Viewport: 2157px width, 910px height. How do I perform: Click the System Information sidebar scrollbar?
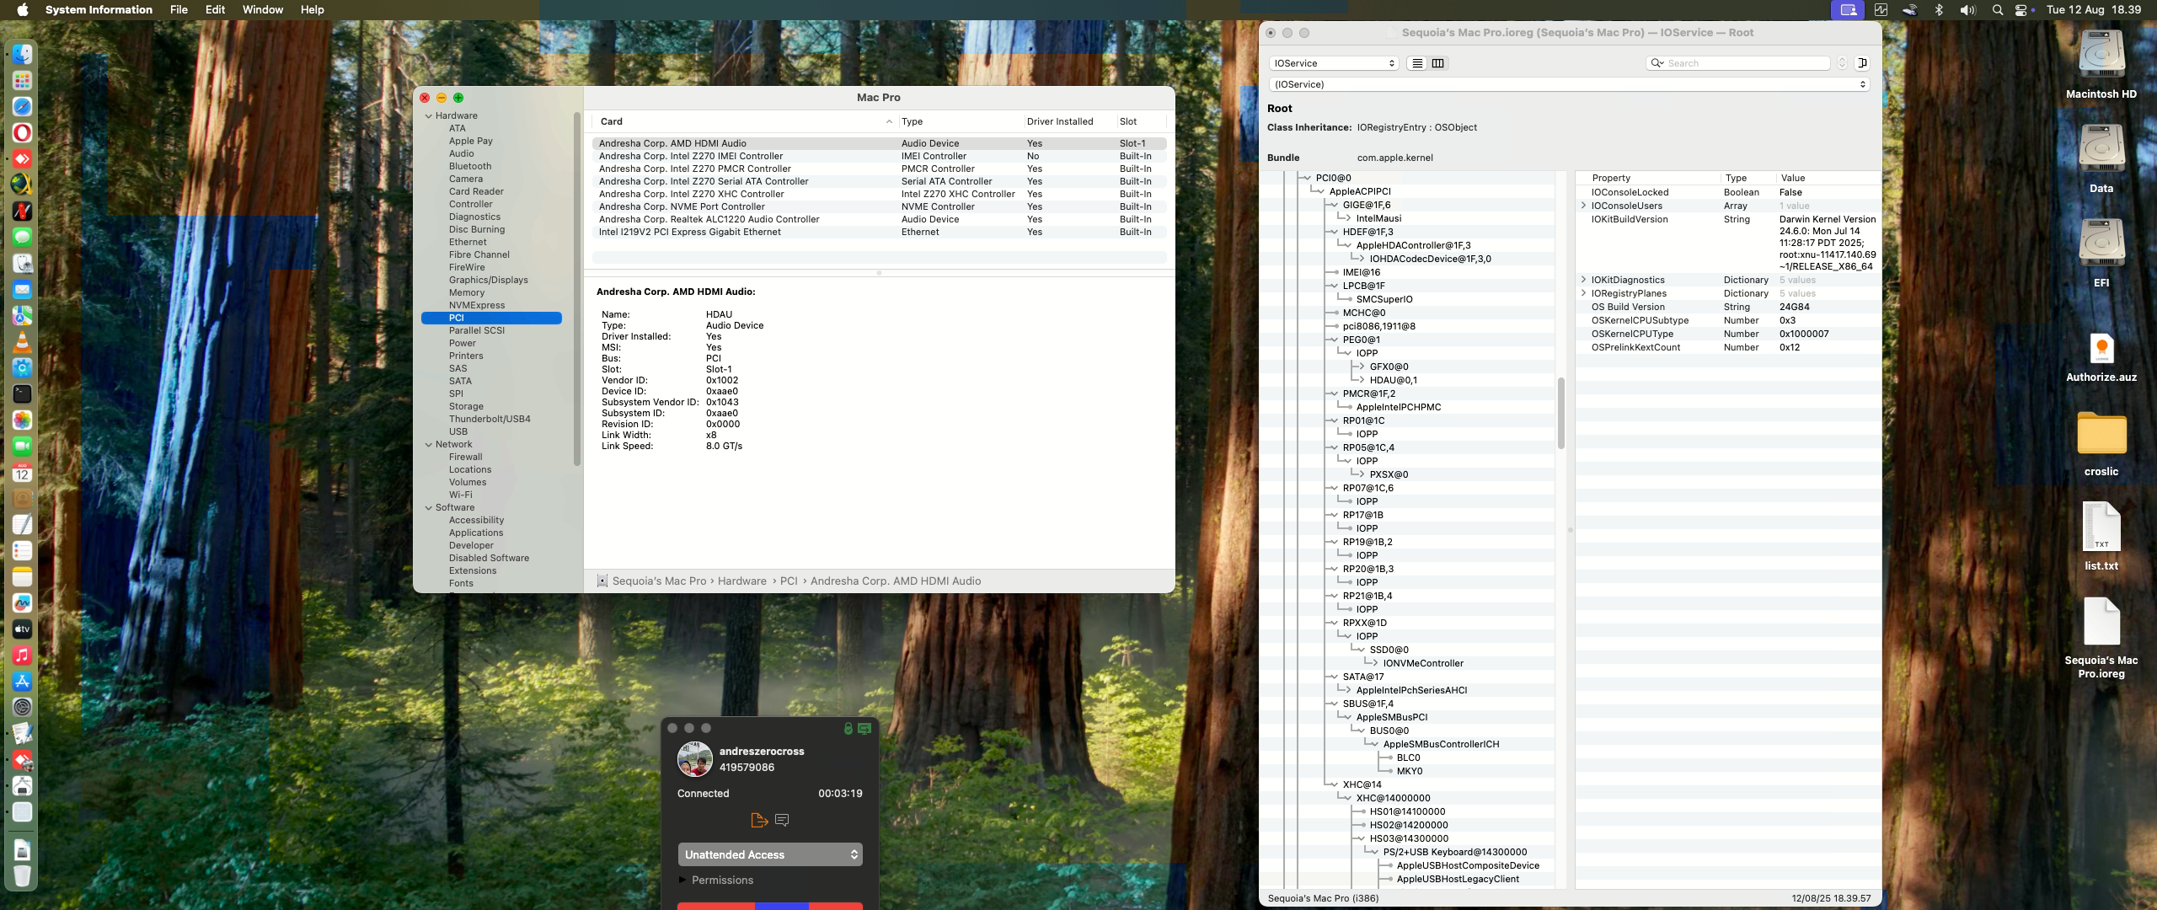[577, 289]
